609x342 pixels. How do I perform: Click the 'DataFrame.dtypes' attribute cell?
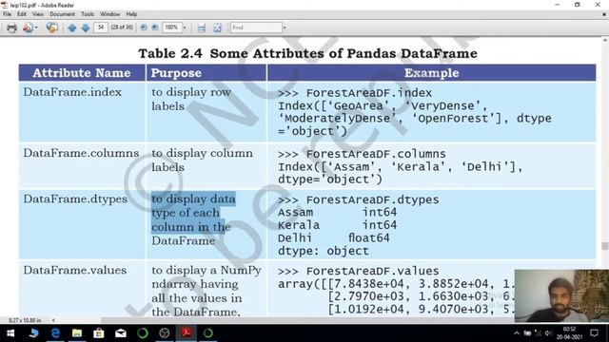pos(75,199)
